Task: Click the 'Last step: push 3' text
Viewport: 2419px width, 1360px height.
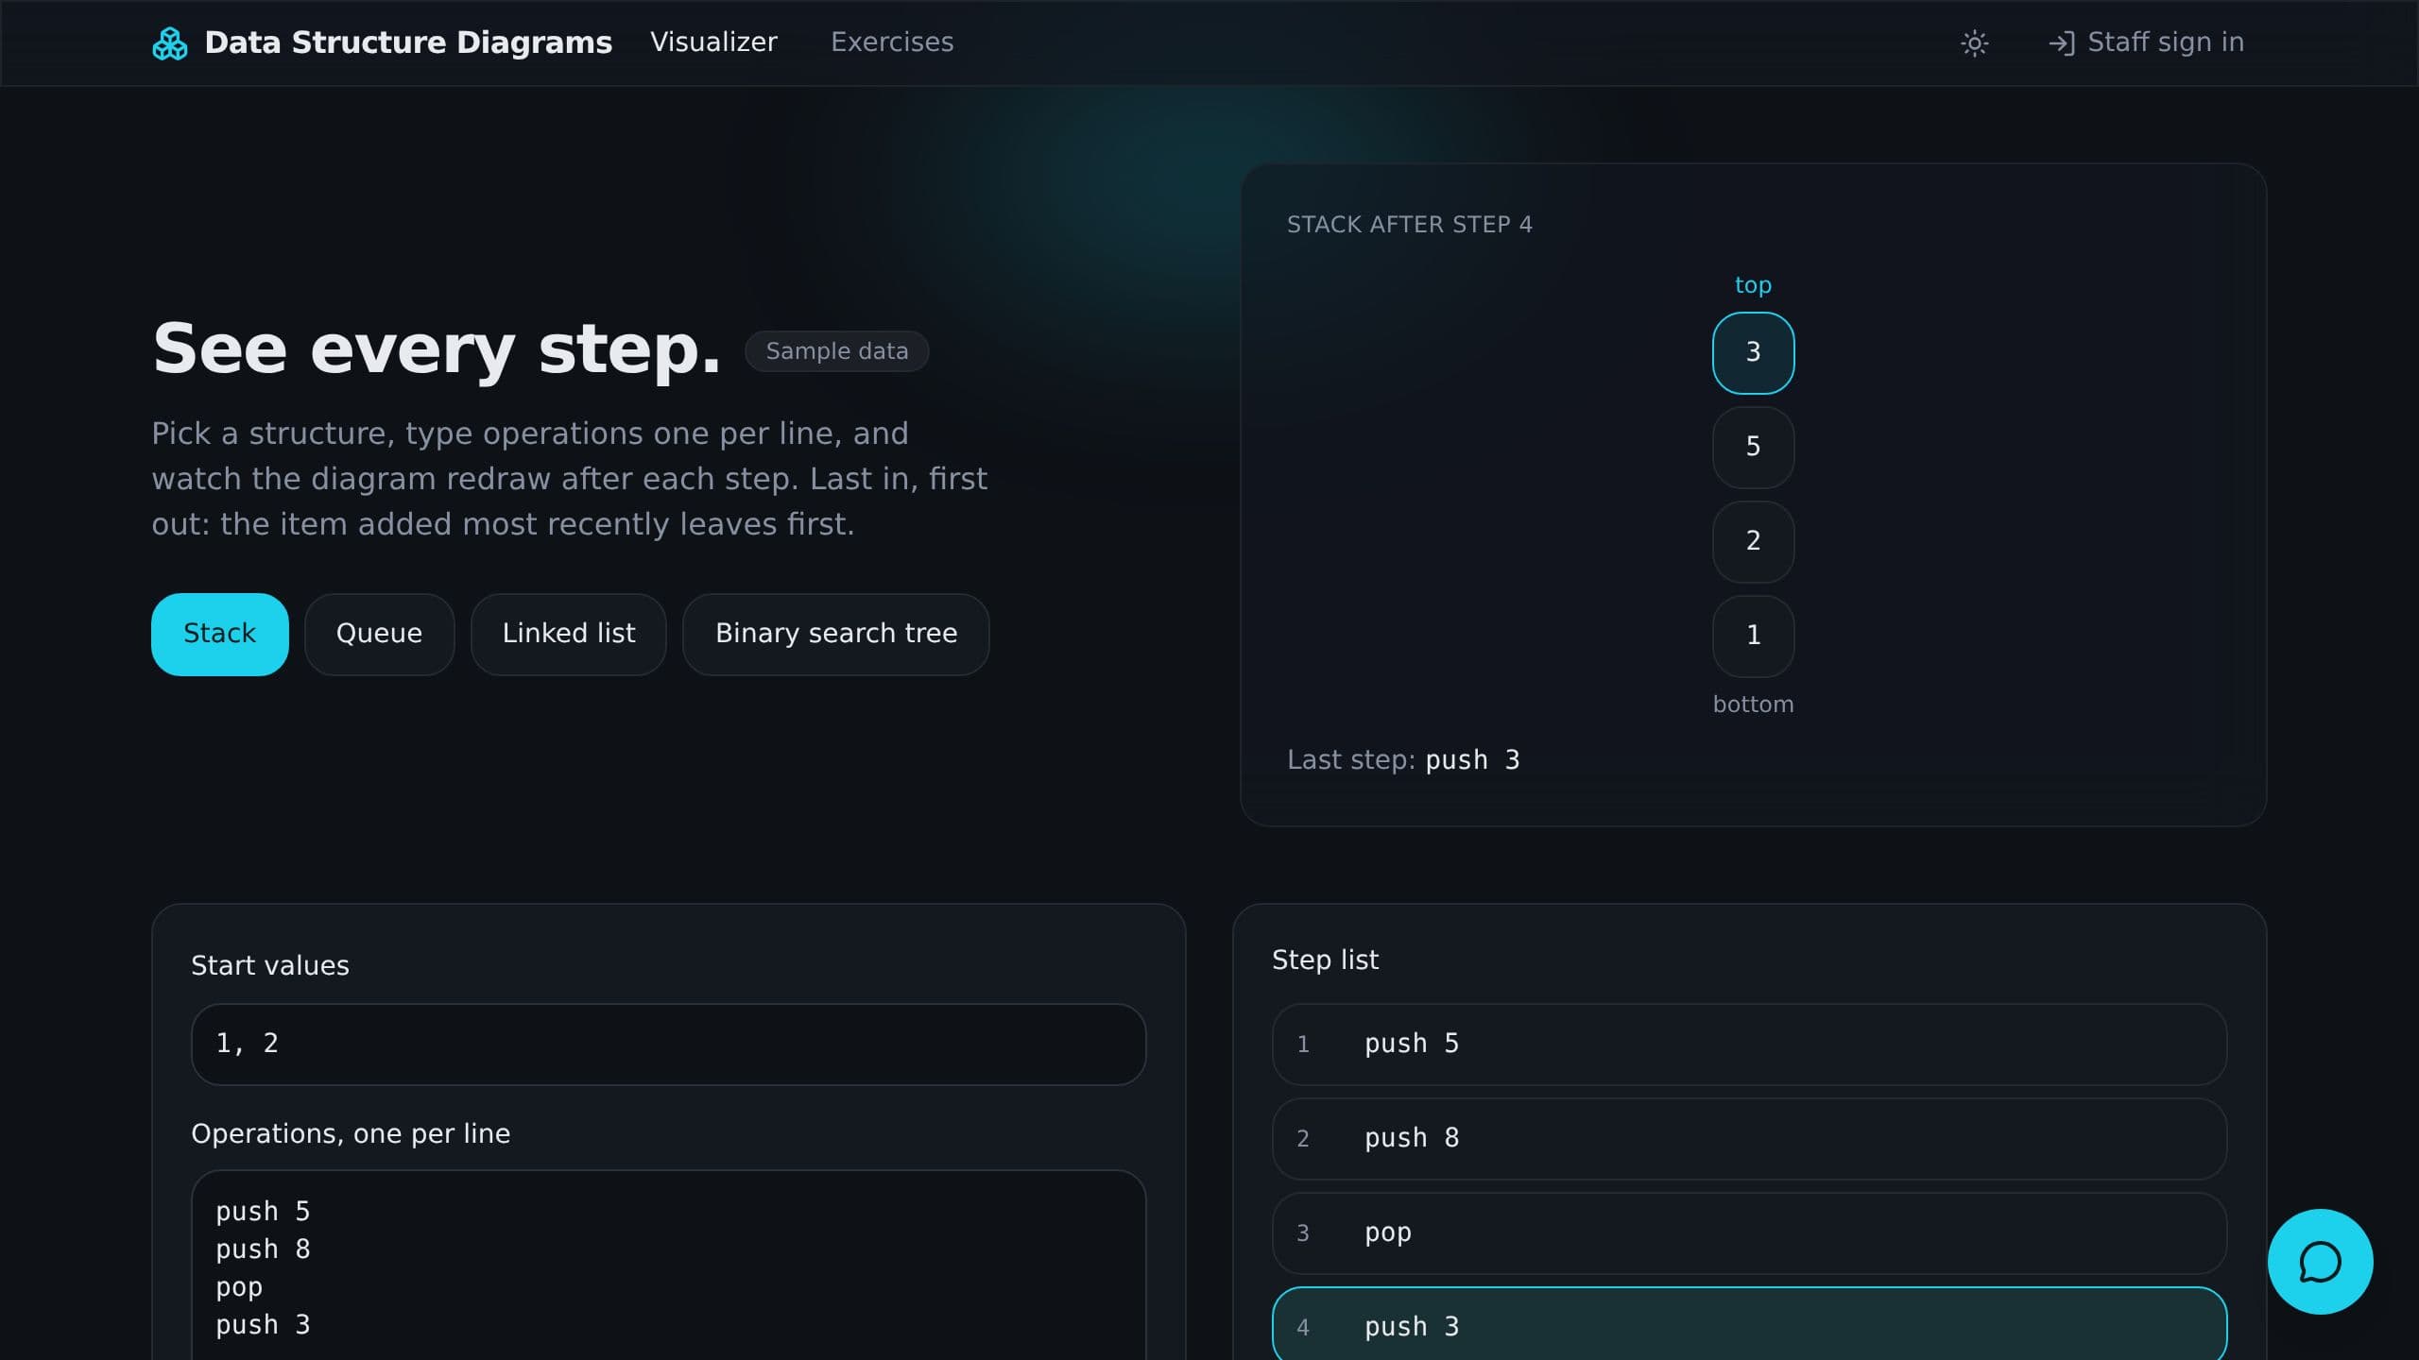Action: (1403, 760)
